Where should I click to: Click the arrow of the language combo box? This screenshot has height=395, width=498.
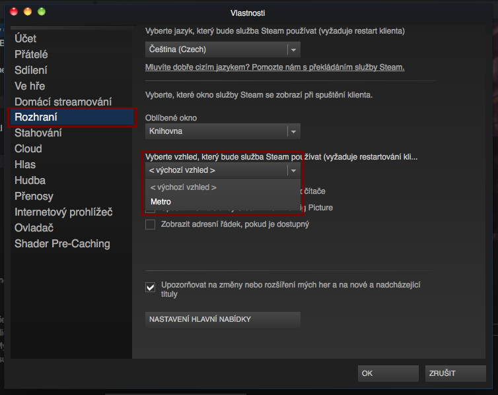click(x=293, y=49)
